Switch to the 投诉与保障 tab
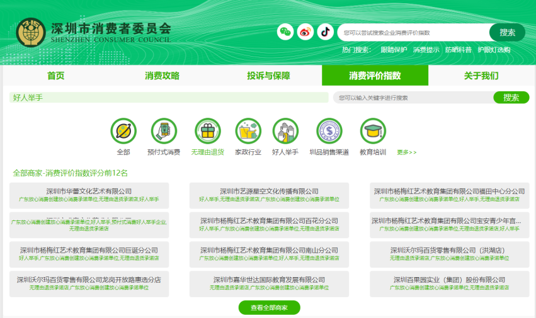This screenshot has height=318, width=536. coord(268,76)
